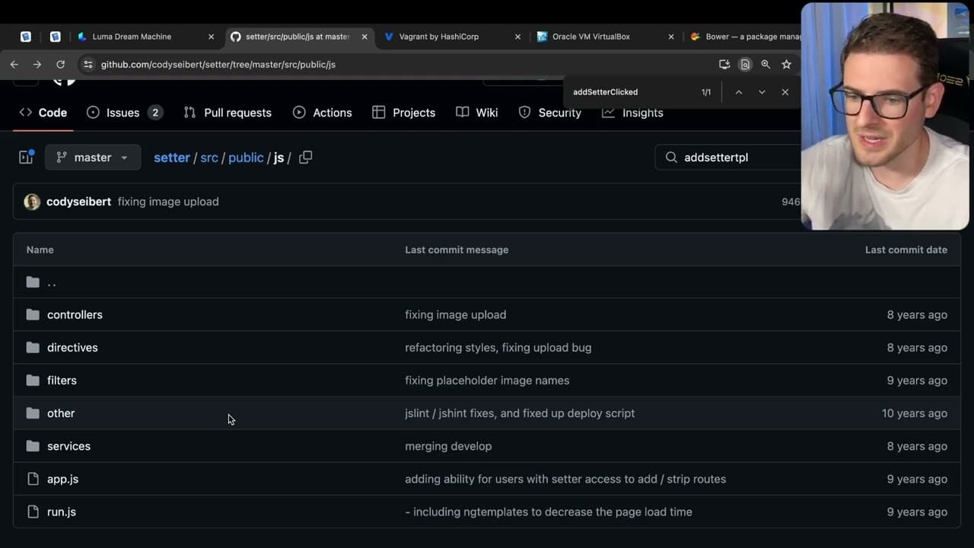Open the Actions tab
The image size is (974, 548).
[323, 113]
